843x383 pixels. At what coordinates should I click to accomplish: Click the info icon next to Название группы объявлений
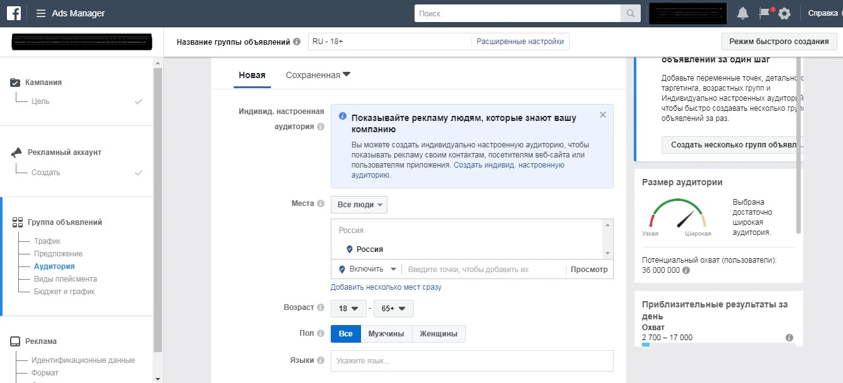(297, 40)
